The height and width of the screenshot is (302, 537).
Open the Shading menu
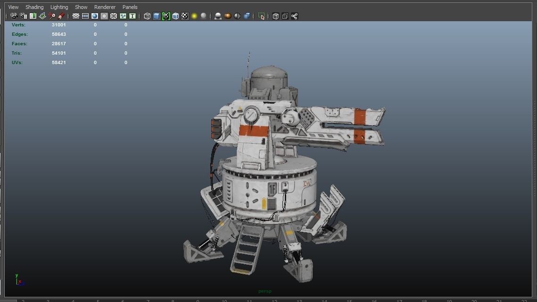34,7
